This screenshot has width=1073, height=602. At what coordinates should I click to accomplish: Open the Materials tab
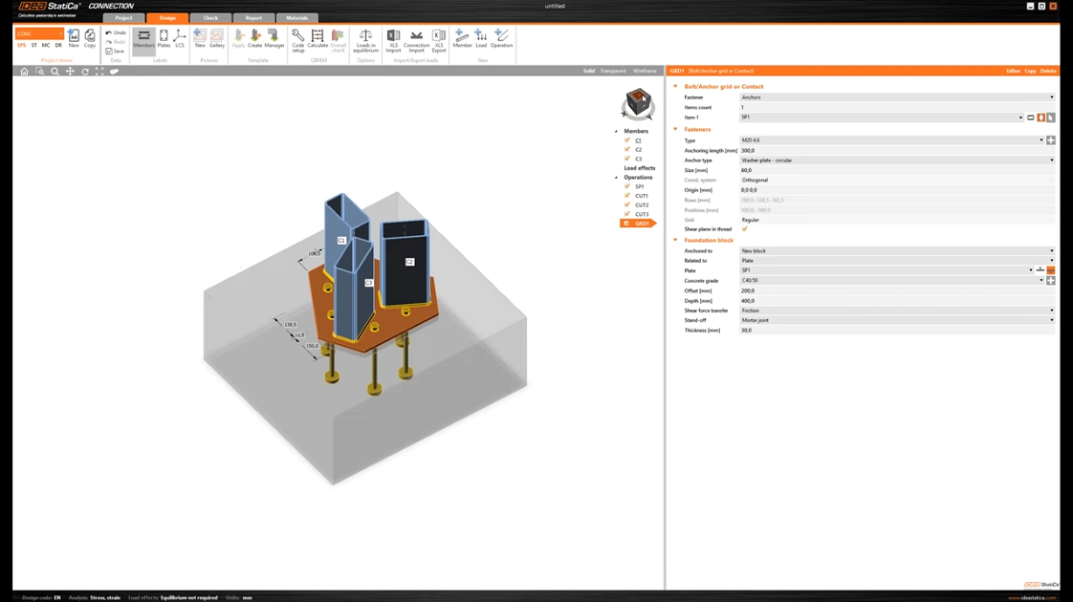[x=296, y=18]
